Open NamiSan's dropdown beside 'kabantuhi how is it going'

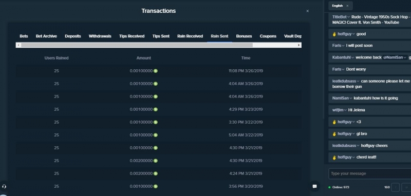coord(351,99)
